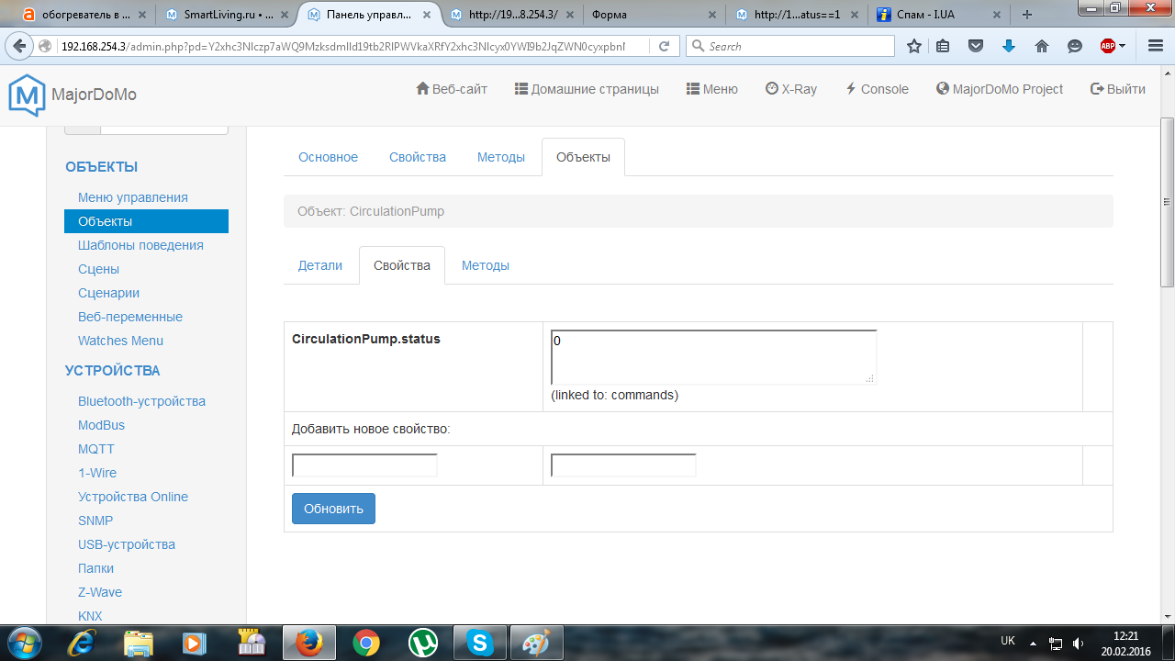
Task: Go to Firefox home page icon
Action: click(1041, 46)
